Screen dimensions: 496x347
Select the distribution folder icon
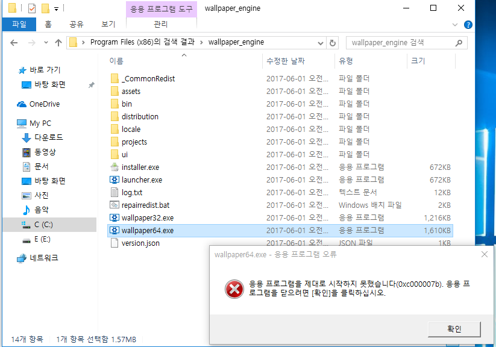click(115, 116)
